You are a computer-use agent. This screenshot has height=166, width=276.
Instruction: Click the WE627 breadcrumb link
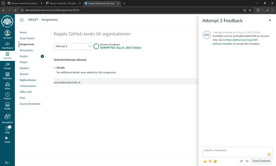(33, 20)
